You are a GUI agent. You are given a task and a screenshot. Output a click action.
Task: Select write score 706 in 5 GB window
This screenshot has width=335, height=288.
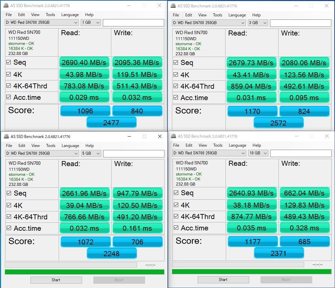(137, 242)
